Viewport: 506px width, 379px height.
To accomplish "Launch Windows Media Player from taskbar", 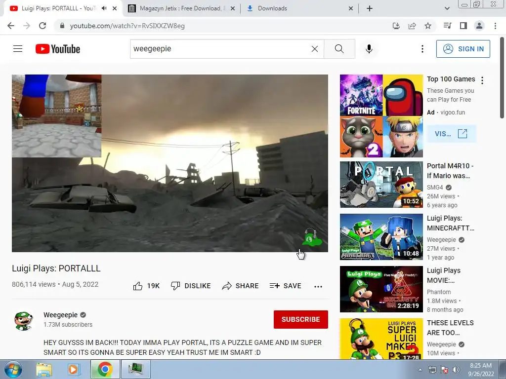I will 74,369.
